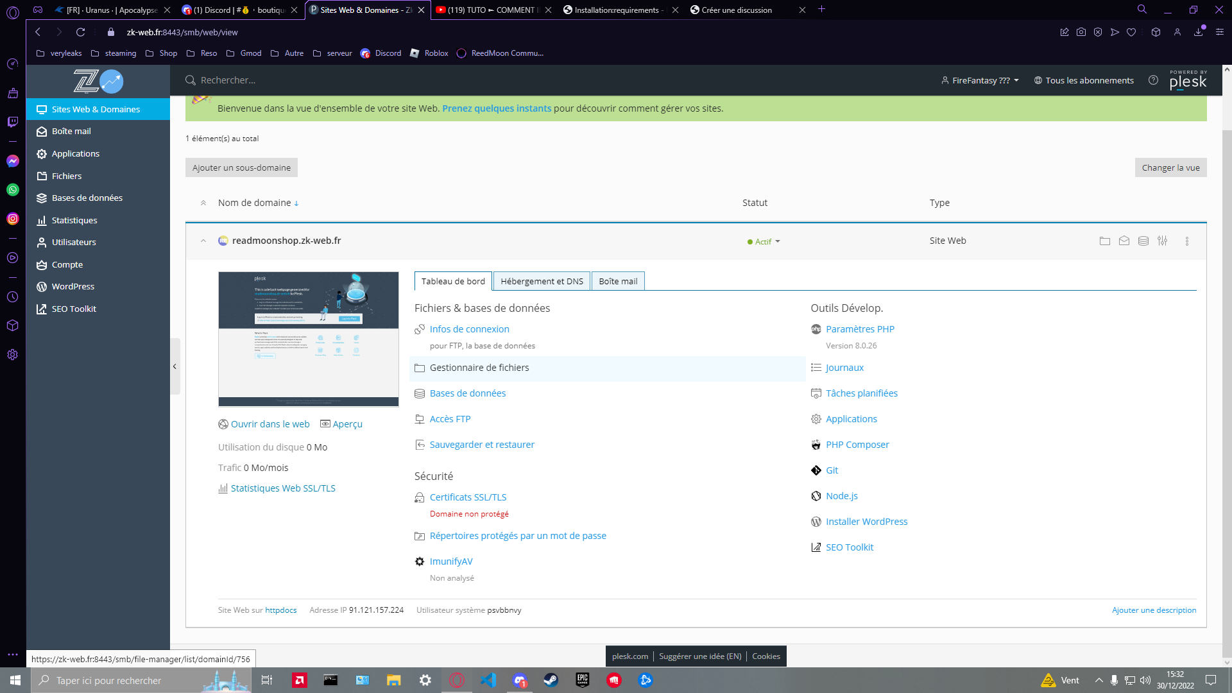
Task: Select Tableau de bord tab
Action: [453, 281]
